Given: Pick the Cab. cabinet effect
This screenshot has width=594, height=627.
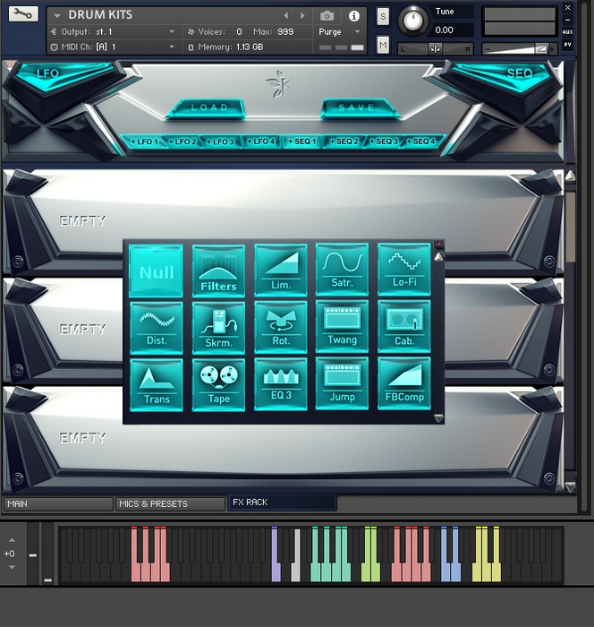Looking at the screenshot, I should pyautogui.click(x=404, y=327).
